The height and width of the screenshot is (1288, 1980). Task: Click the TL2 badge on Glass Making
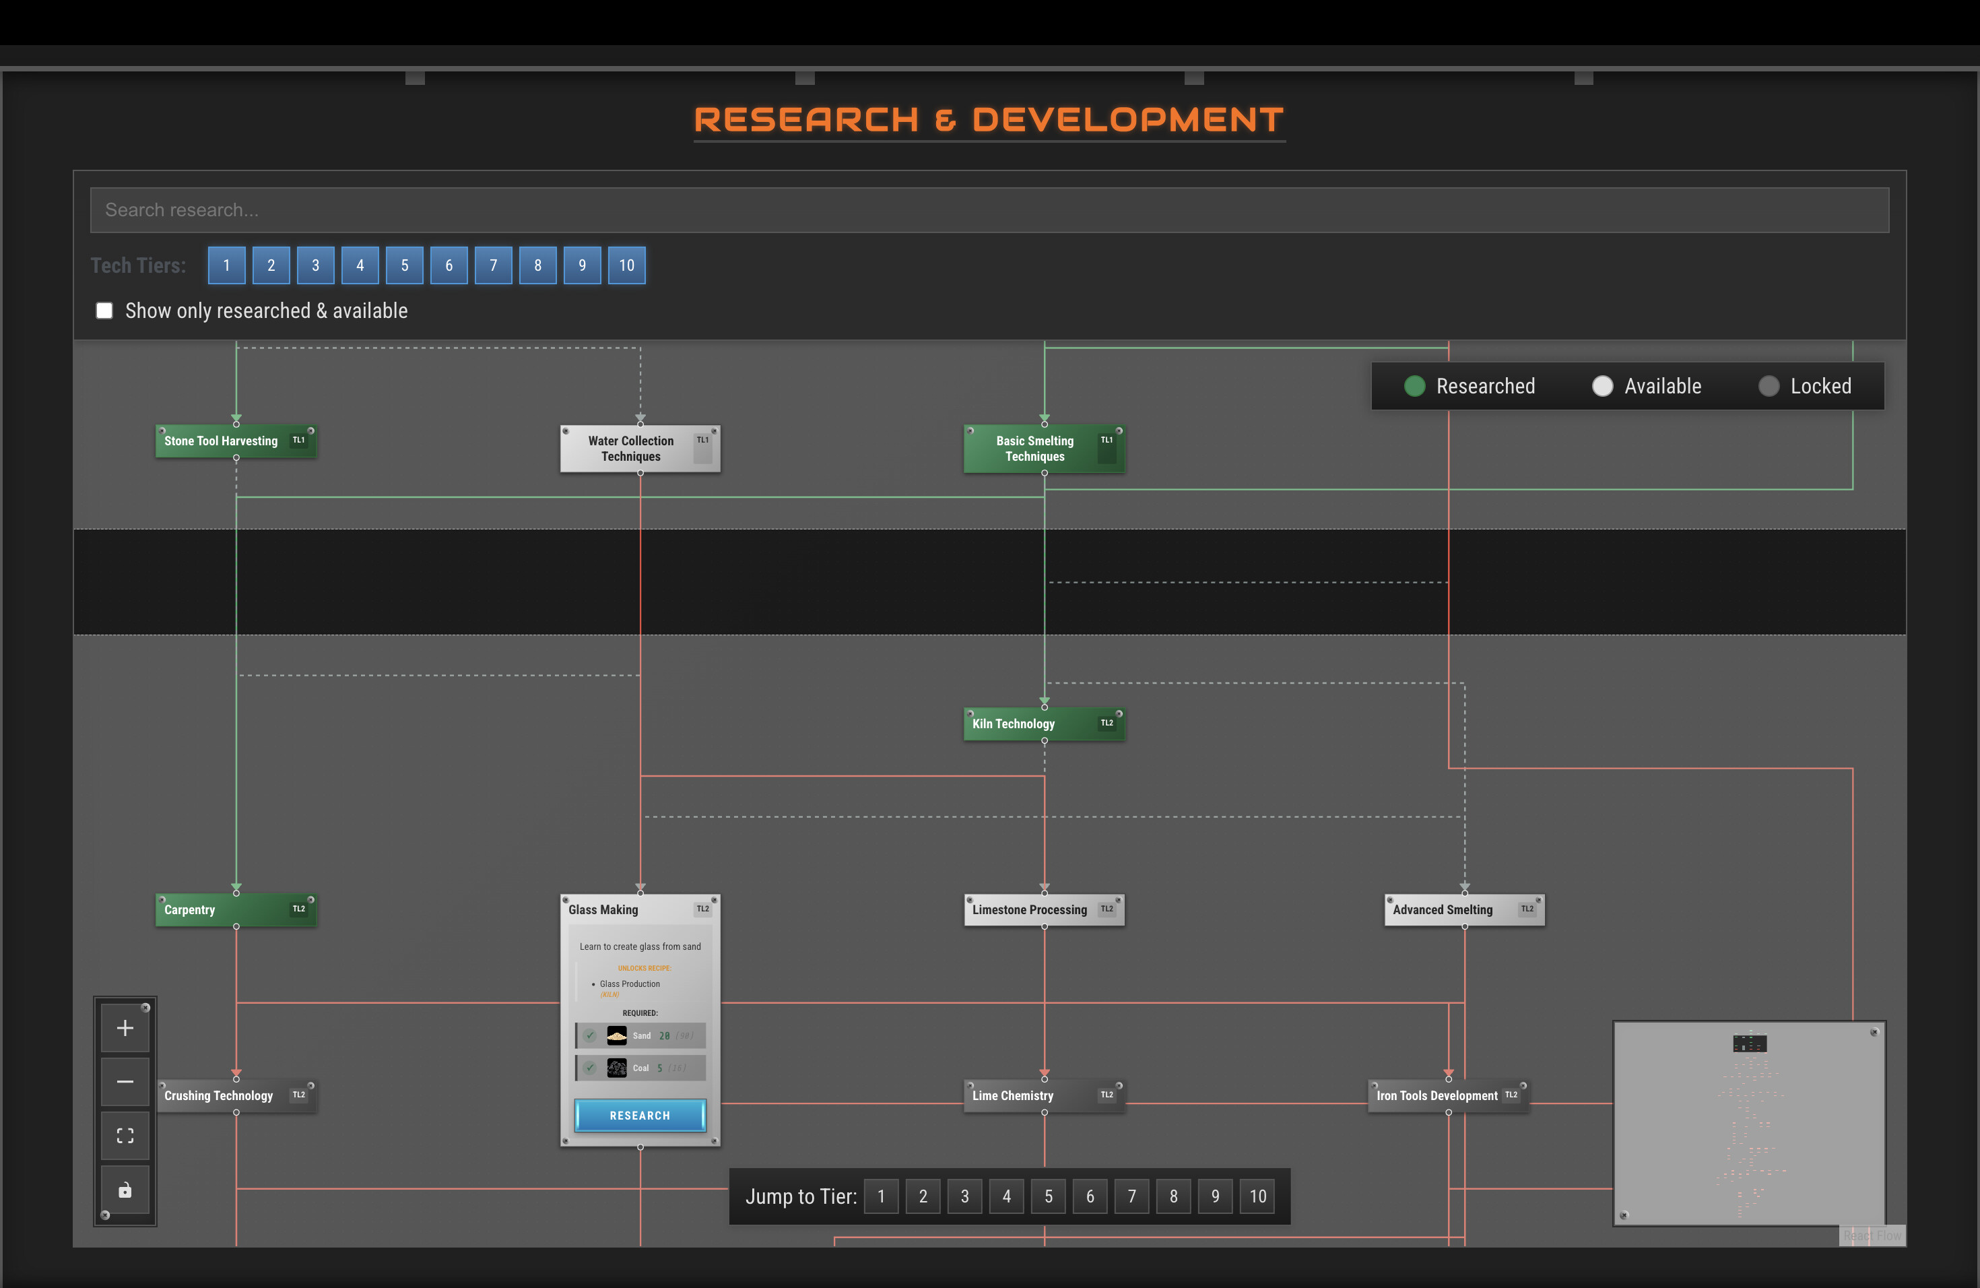click(x=703, y=909)
